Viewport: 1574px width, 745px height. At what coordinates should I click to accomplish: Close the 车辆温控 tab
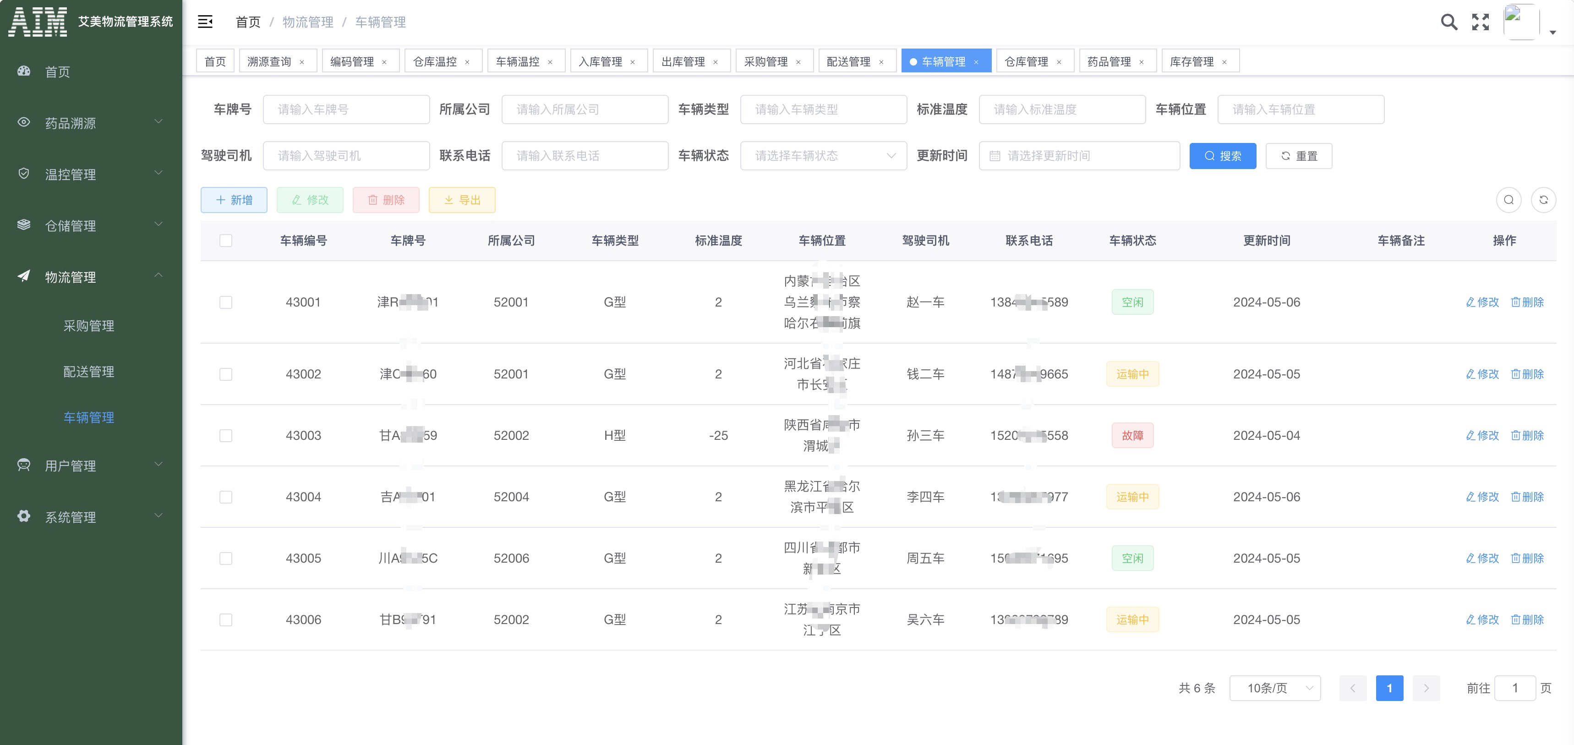pyautogui.click(x=551, y=62)
